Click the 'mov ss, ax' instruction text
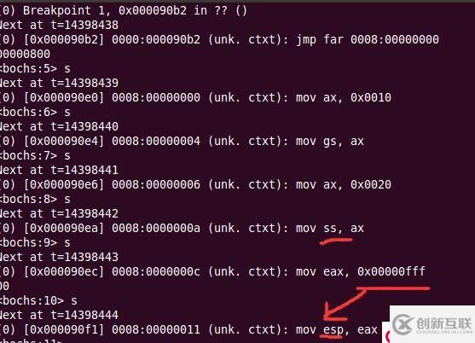Image resolution: width=475 pixels, height=343 pixels. (330, 228)
